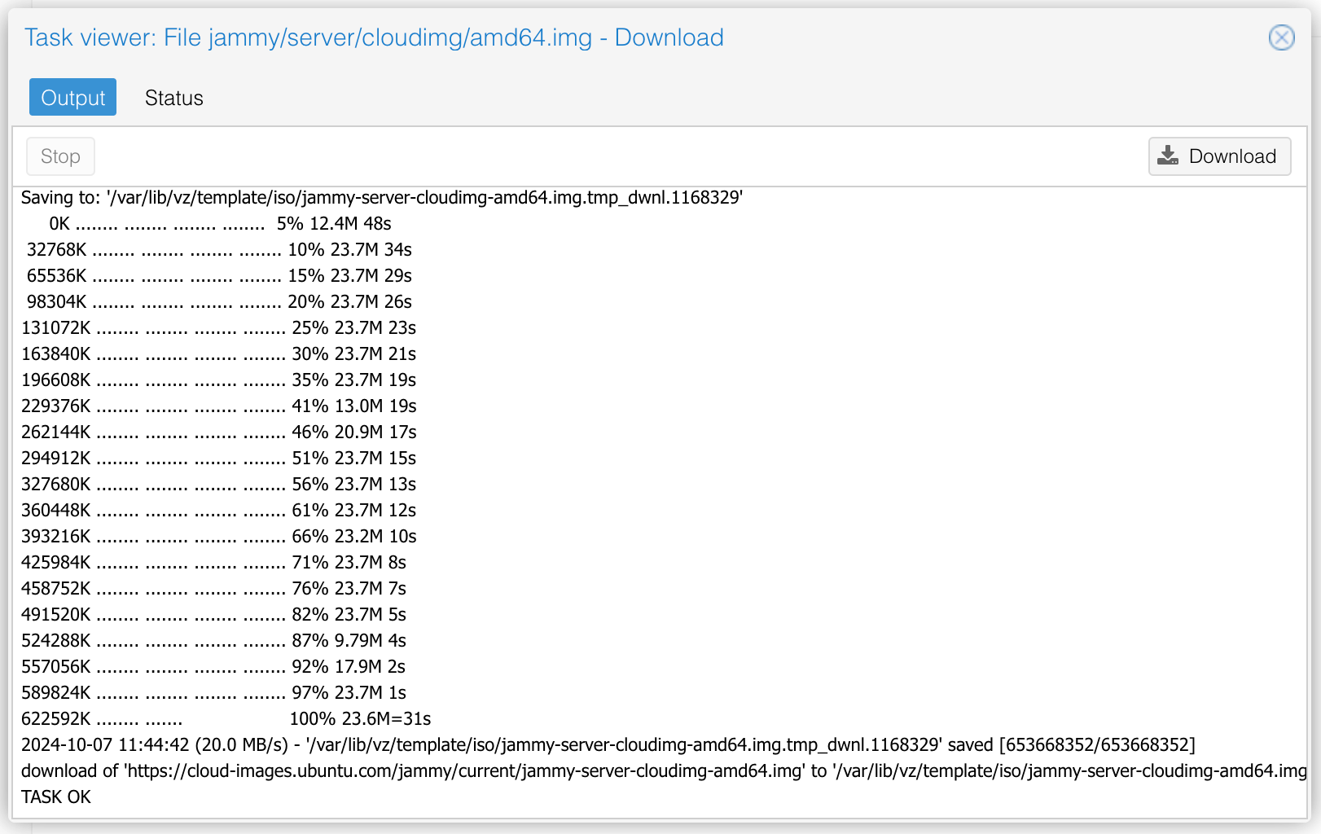Image resolution: width=1321 pixels, height=834 pixels.
Task: Click the 524288K 87% 9.79M line
Action: tap(213, 641)
